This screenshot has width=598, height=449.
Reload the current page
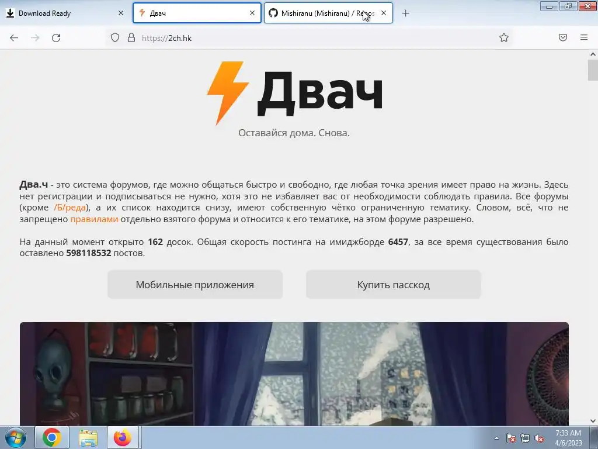pyautogui.click(x=56, y=38)
